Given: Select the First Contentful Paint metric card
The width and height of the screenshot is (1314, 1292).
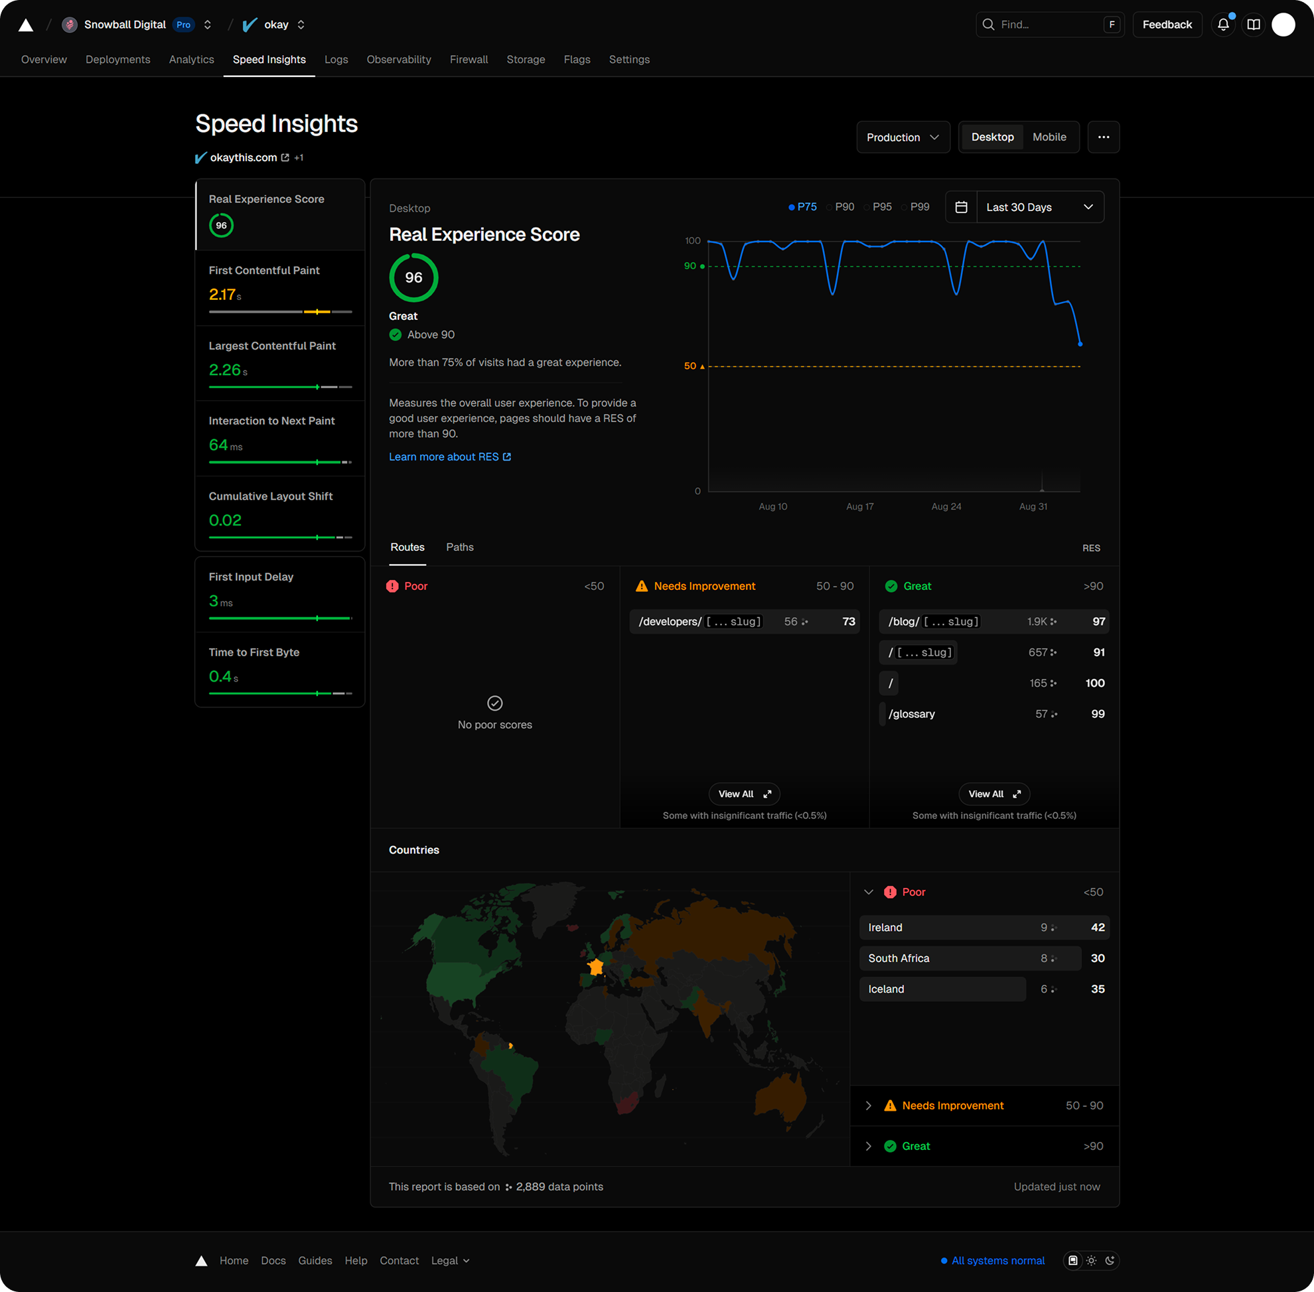Looking at the screenshot, I should [279, 289].
